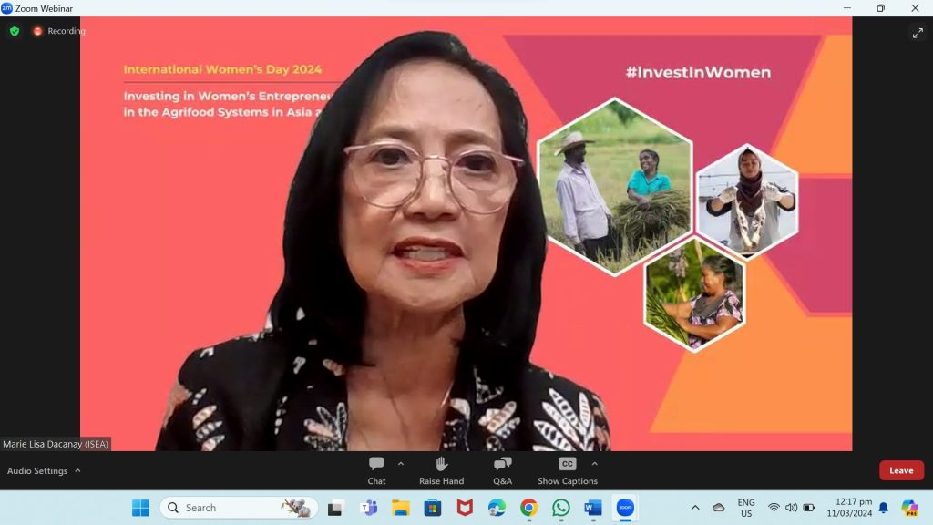
Task: Enter full screen mode using the expand arrows
Action: [x=917, y=33]
